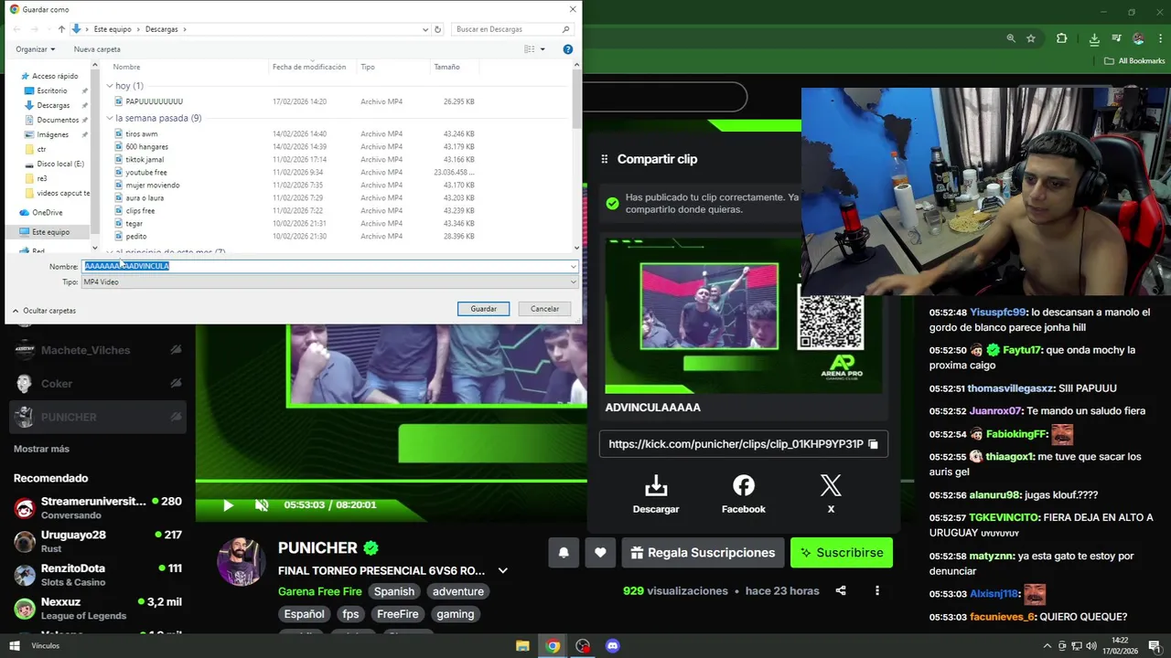Cancel the Guardar como dialog
The image size is (1171, 658).
point(544,309)
